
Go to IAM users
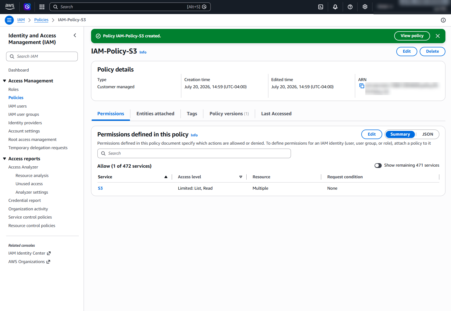coord(18,106)
